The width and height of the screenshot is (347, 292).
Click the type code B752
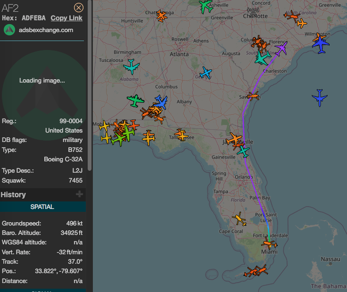tap(75, 150)
